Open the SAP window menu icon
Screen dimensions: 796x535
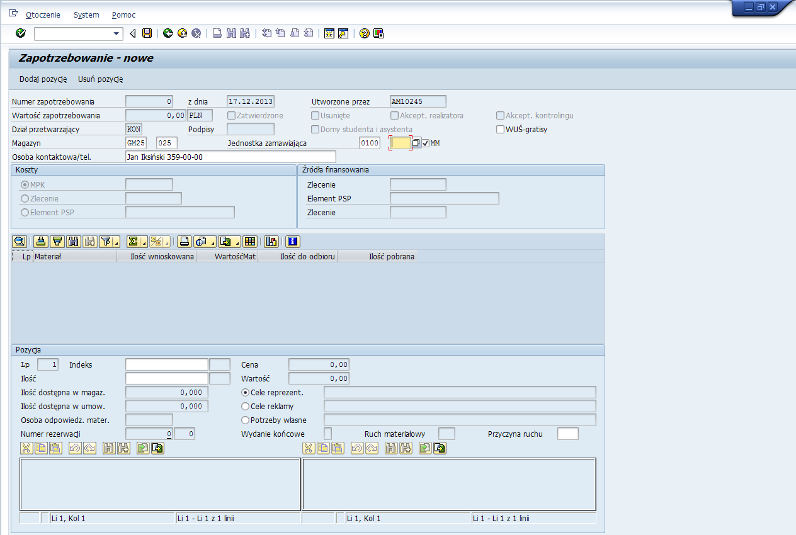click(13, 14)
